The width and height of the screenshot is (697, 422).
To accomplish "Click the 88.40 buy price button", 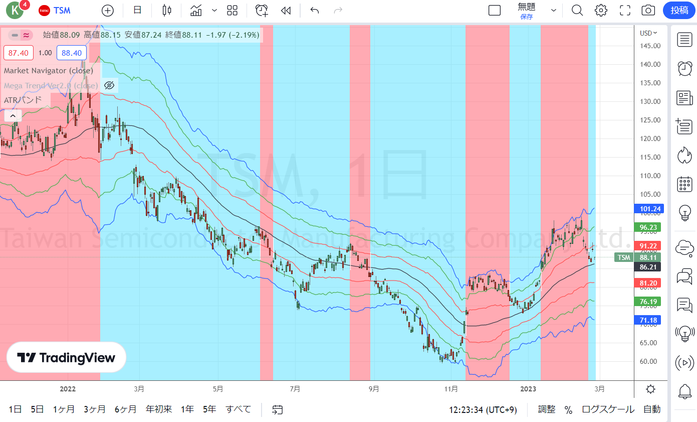I will point(71,53).
